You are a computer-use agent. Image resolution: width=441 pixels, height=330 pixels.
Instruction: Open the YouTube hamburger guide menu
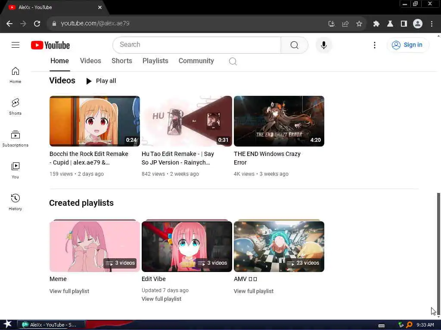[x=16, y=45]
